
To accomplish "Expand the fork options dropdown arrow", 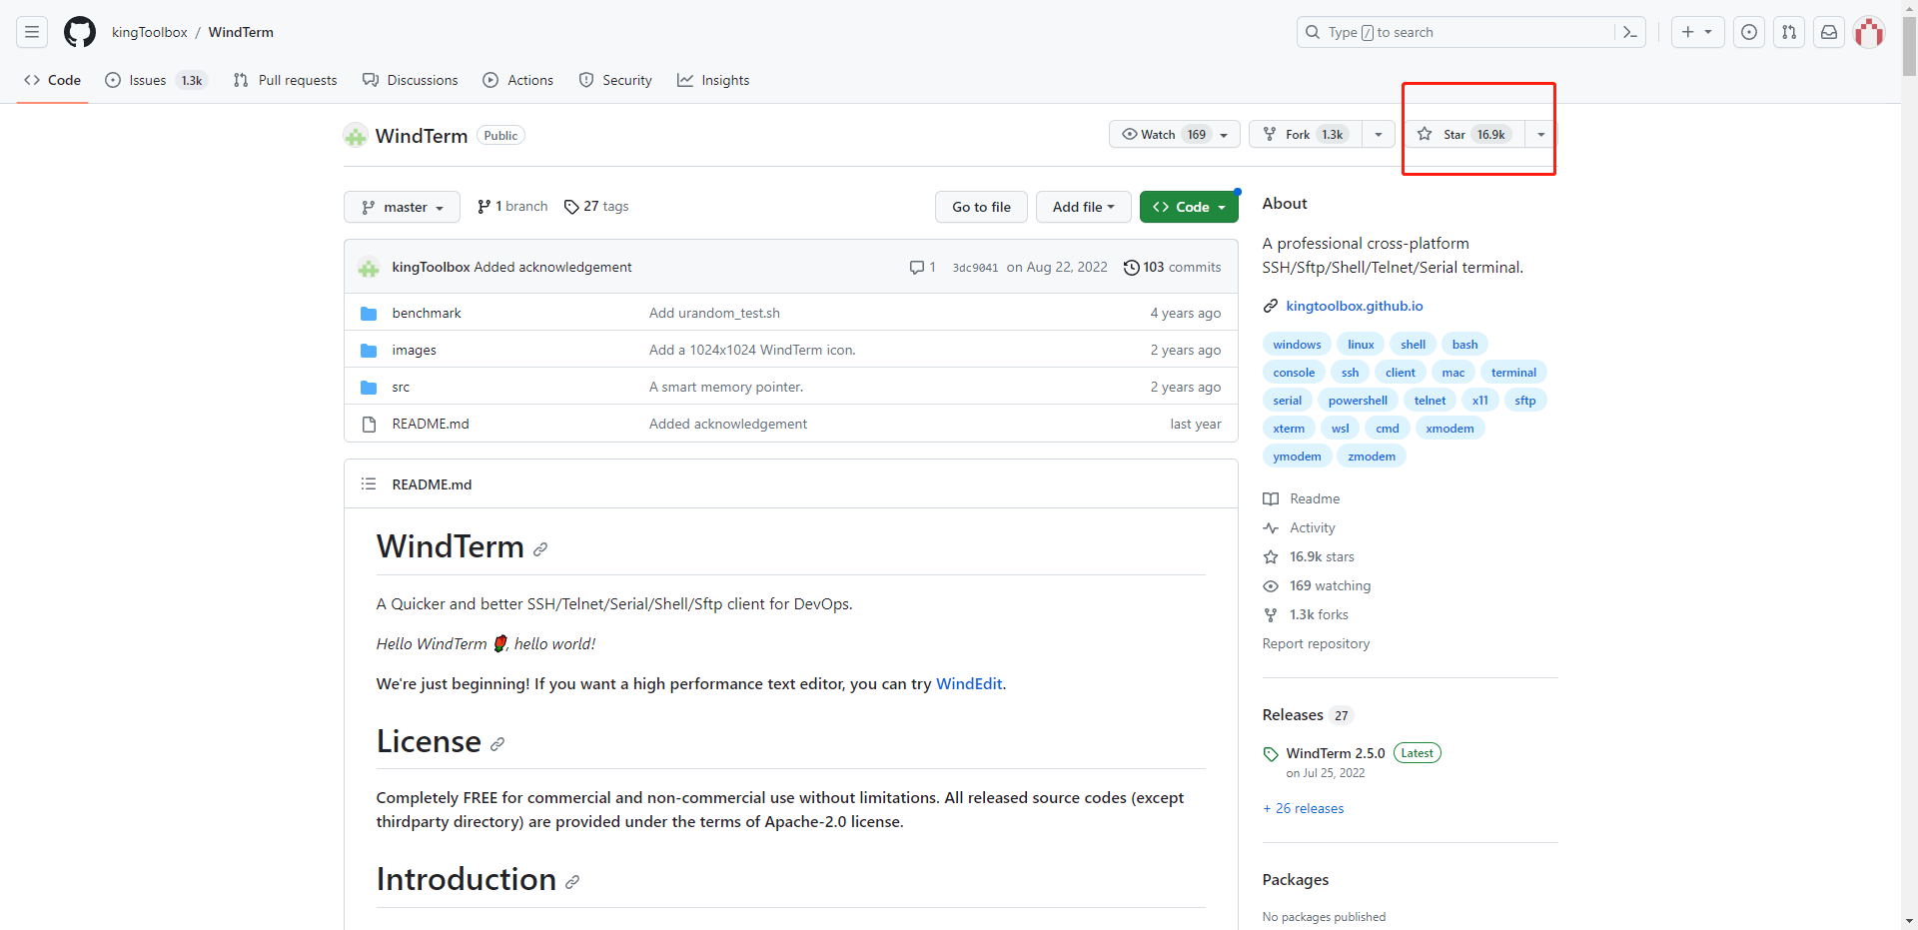I will (x=1379, y=134).
